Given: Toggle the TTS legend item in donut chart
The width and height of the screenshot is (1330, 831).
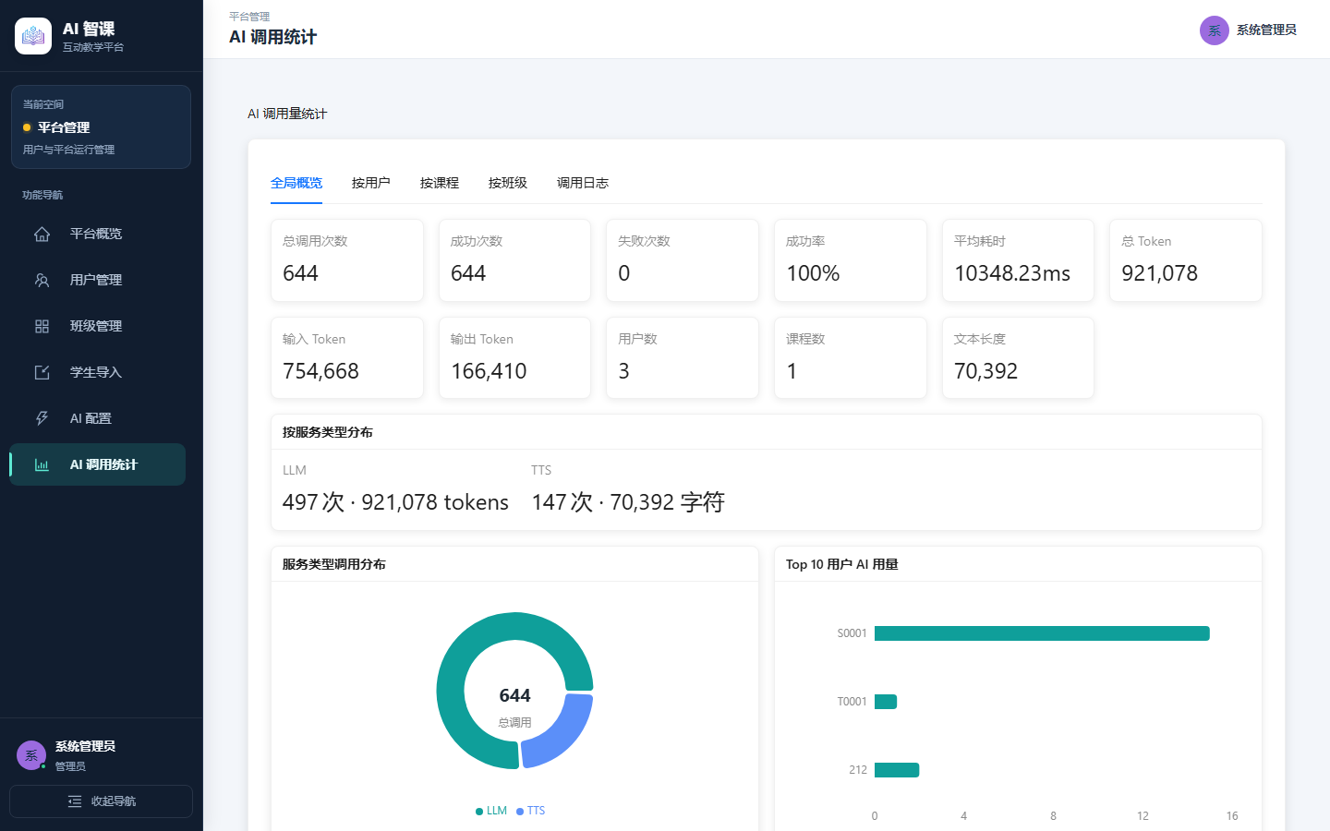Looking at the screenshot, I should click(x=531, y=811).
